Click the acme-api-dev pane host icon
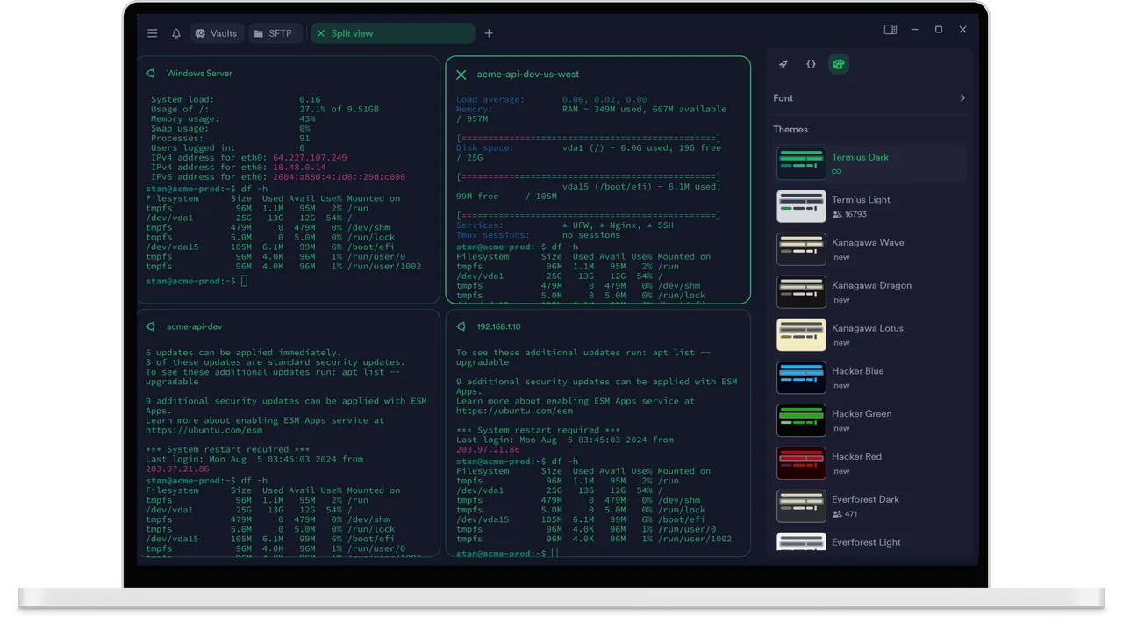The width and height of the screenshot is (1123, 637). (151, 326)
